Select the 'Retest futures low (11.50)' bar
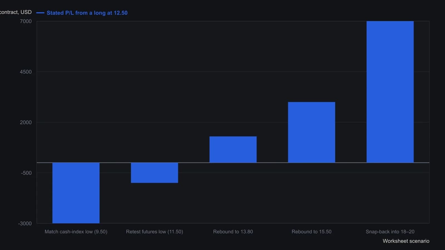This screenshot has height=250, width=445. pos(154,173)
